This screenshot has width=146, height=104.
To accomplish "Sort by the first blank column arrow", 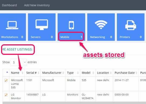I will point(7,72).
